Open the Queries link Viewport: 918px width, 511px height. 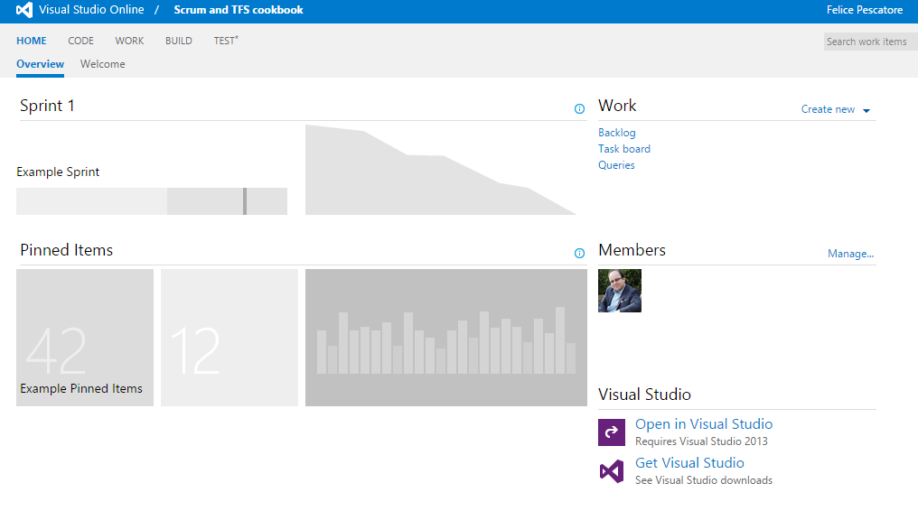click(616, 165)
